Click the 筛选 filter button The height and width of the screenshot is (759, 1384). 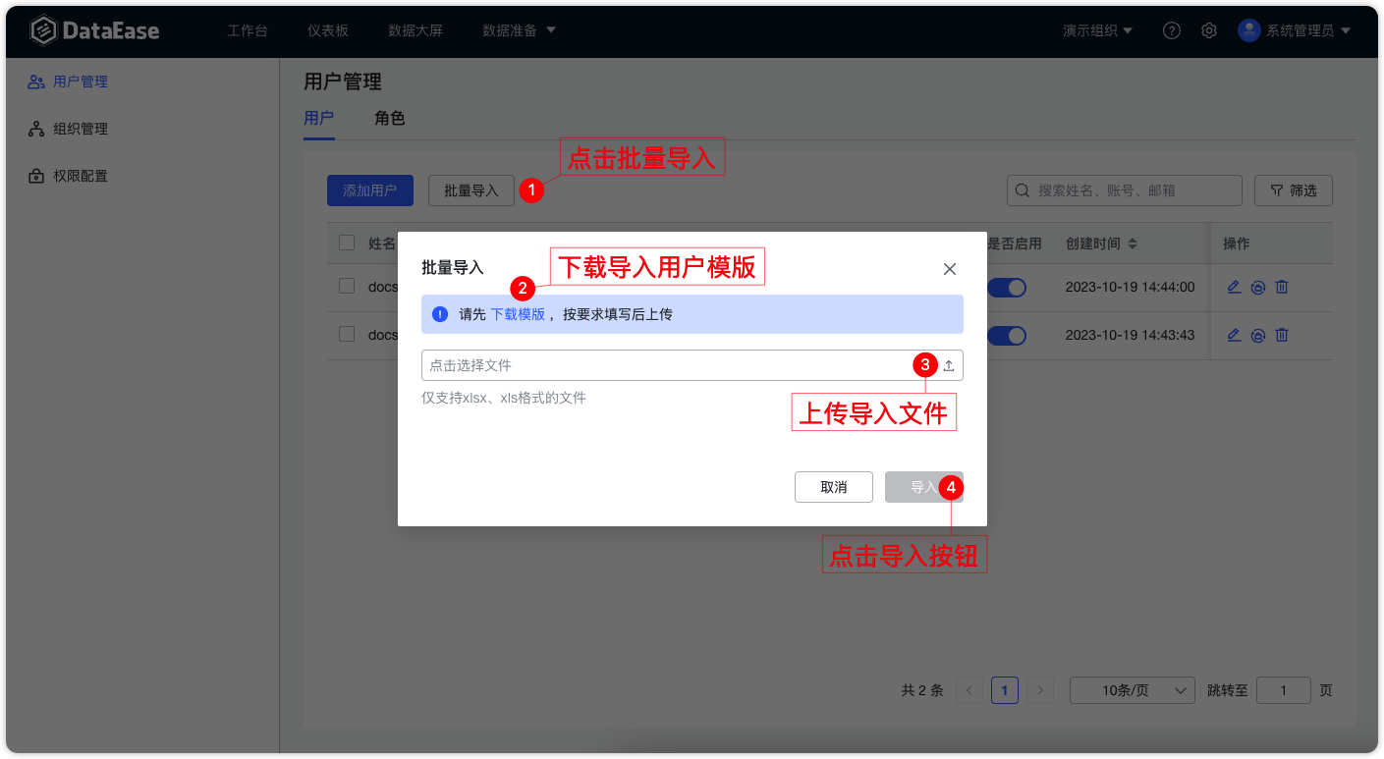coord(1294,190)
